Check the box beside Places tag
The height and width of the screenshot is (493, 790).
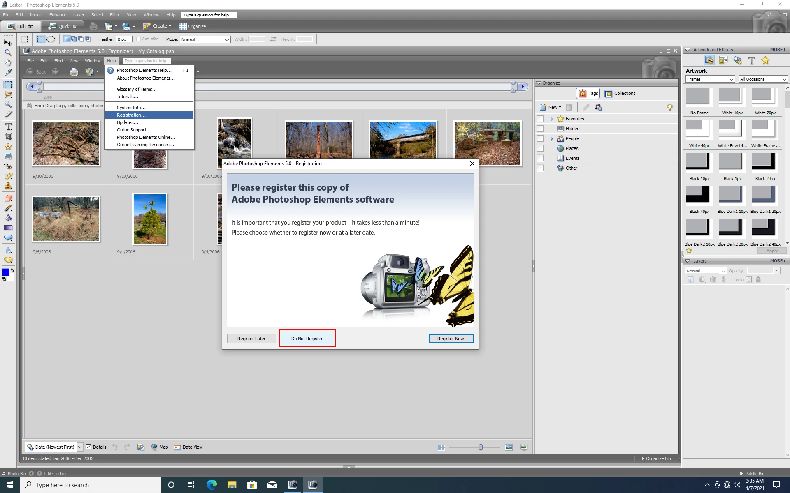point(540,148)
